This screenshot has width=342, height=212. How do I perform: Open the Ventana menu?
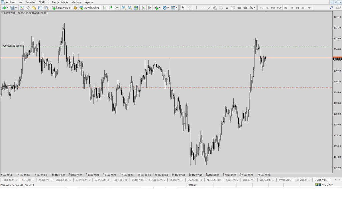(77, 2)
